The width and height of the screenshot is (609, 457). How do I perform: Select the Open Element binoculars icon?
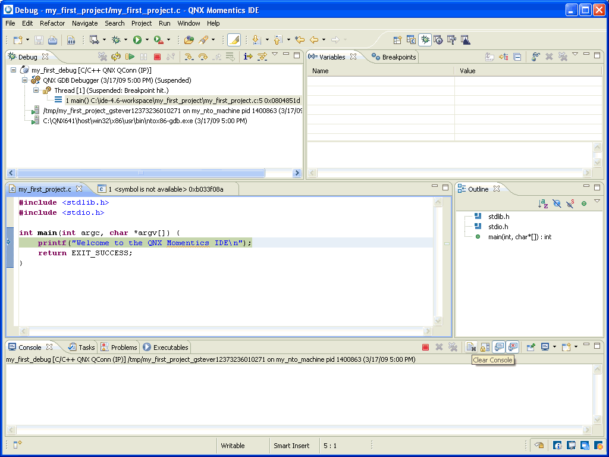(189, 40)
